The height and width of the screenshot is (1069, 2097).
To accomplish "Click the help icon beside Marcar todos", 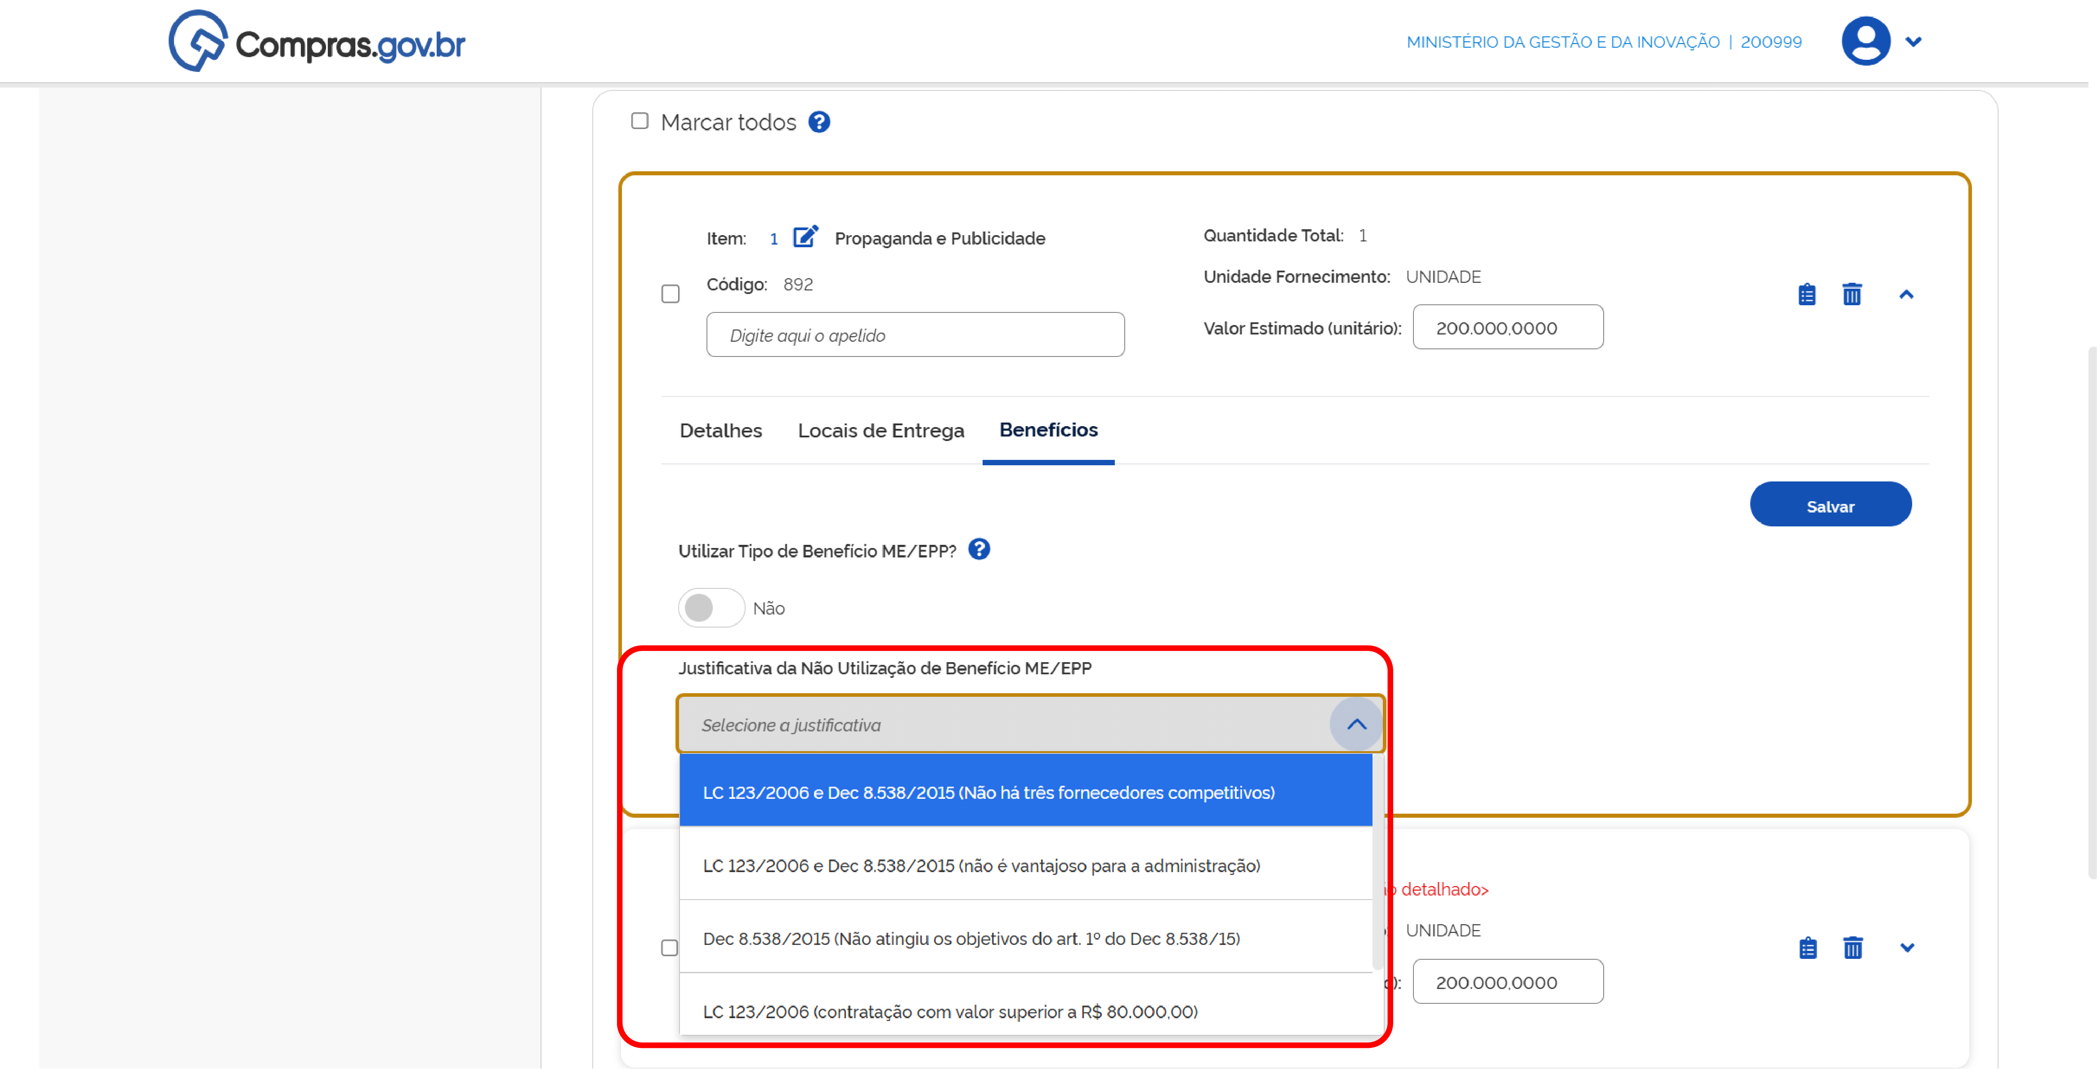I will point(819,122).
